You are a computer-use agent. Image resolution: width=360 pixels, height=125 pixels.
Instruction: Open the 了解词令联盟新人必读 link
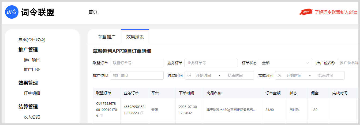336,12
